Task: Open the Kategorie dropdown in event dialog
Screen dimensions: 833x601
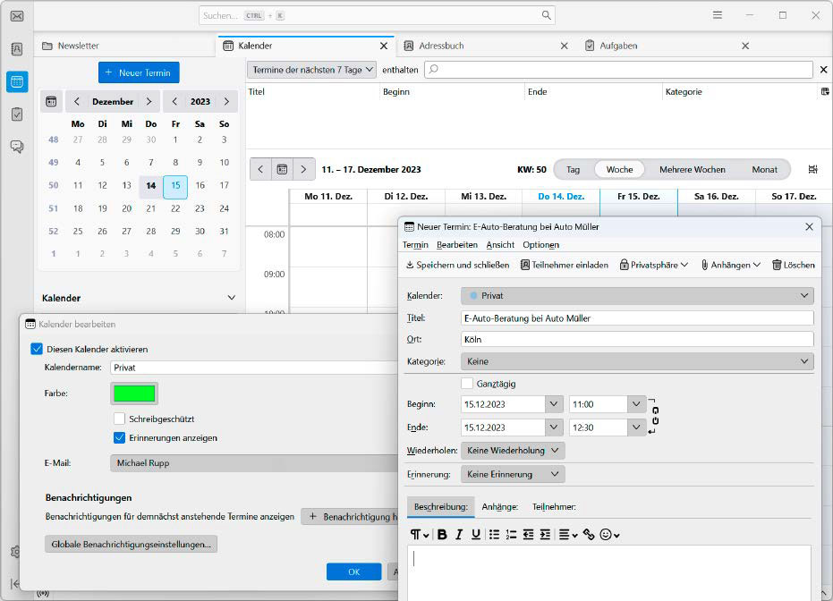Action: 637,361
